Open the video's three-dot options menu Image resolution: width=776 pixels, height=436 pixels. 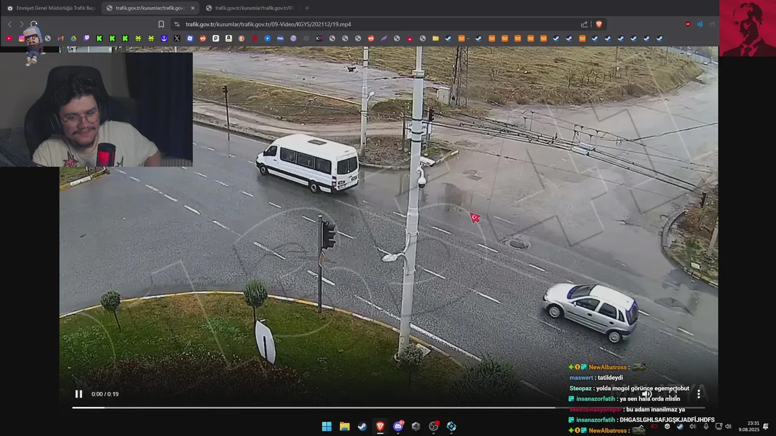click(698, 394)
